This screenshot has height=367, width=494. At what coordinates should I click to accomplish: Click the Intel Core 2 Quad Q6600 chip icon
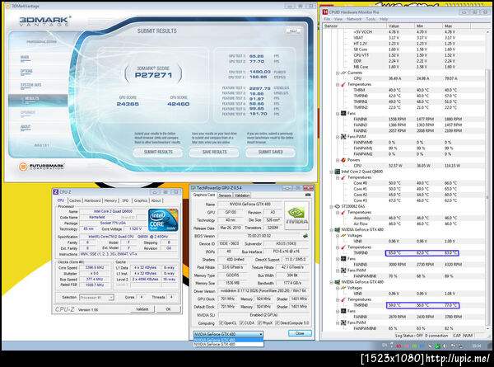(337, 172)
